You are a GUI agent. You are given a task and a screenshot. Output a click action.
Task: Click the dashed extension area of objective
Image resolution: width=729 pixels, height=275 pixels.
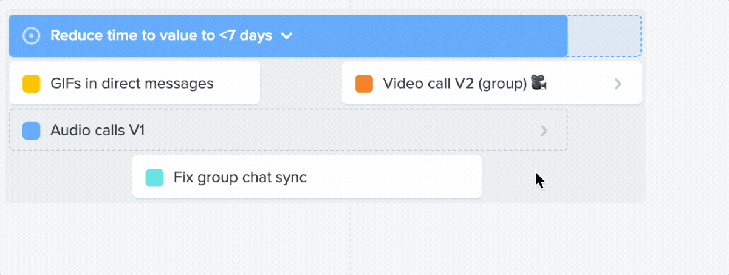click(604, 36)
